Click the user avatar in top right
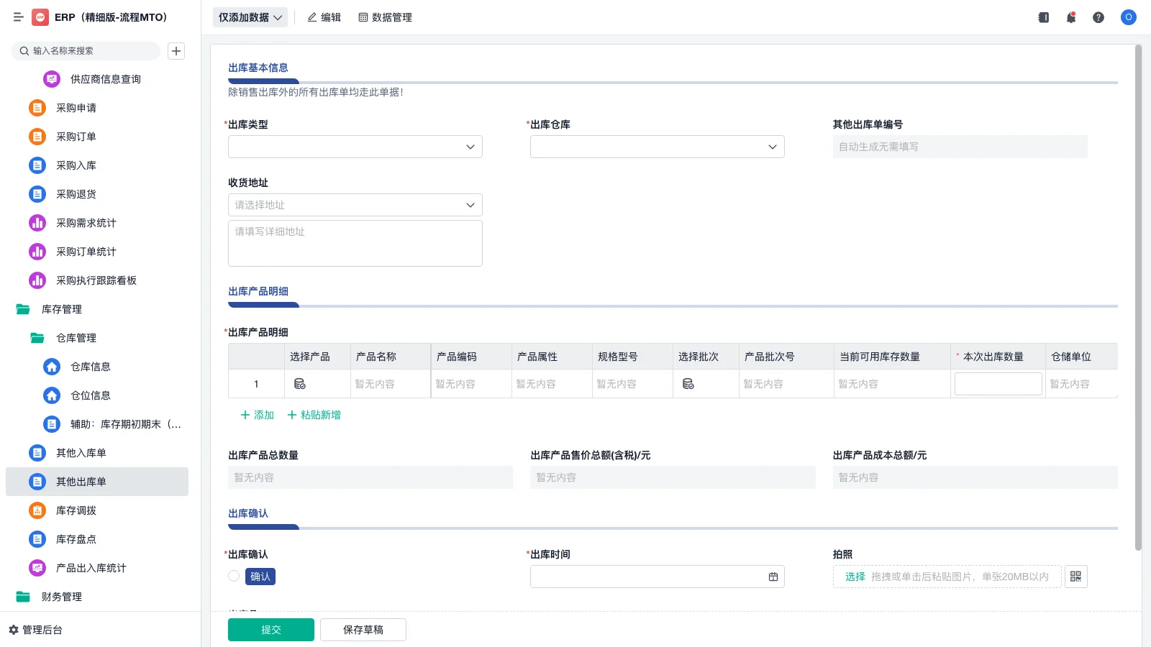The width and height of the screenshot is (1151, 647). (1128, 17)
